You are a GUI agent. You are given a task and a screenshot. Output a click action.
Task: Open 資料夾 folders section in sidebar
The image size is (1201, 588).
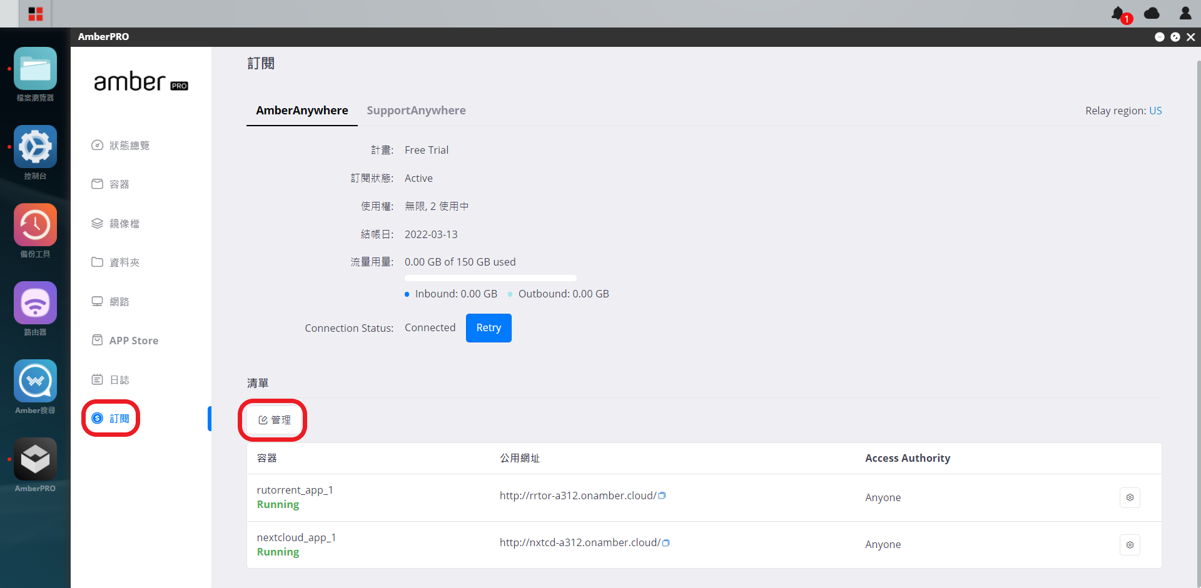pos(116,262)
